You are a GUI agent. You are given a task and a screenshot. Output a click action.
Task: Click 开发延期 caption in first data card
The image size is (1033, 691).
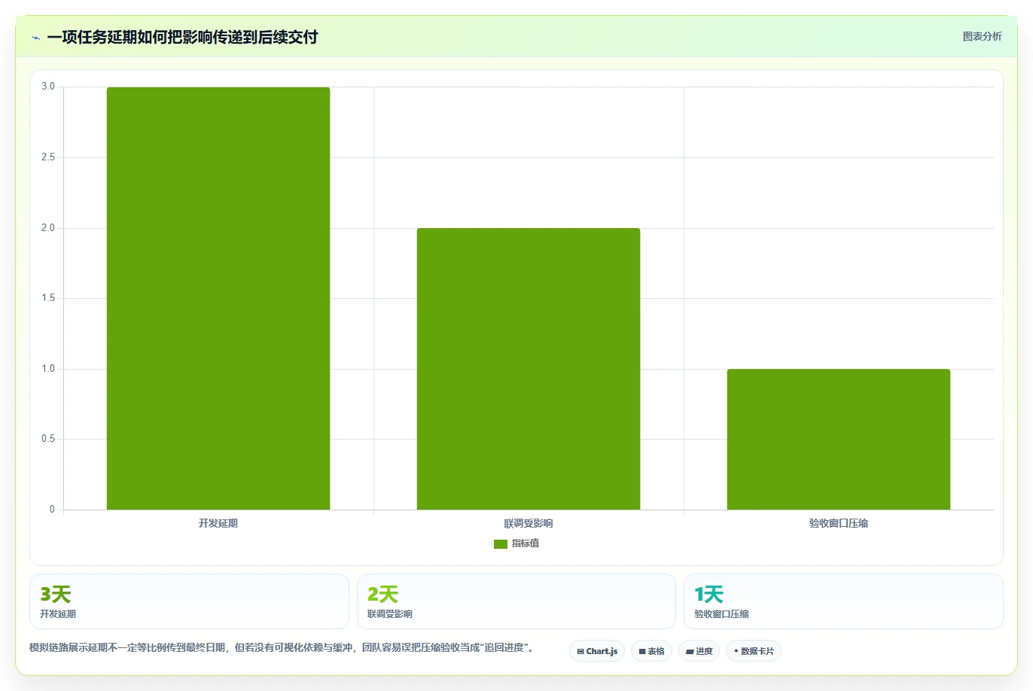tap(58, 614)
